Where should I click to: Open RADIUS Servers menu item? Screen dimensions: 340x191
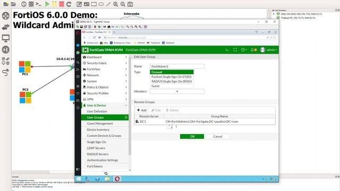[x=98, y=154]
